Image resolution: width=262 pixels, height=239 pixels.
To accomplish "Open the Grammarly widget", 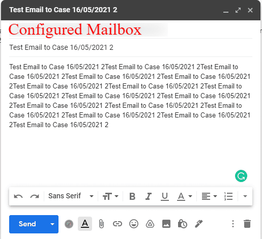I will 241,176.
